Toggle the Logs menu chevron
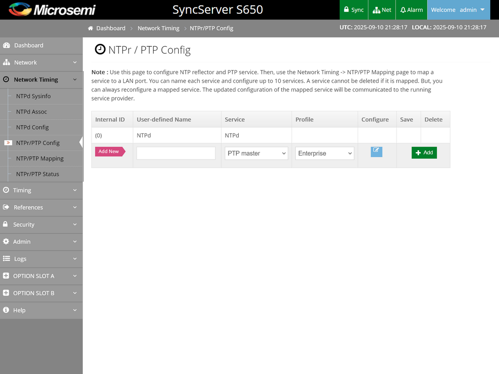Screen dimensions: 499x374 75,259
